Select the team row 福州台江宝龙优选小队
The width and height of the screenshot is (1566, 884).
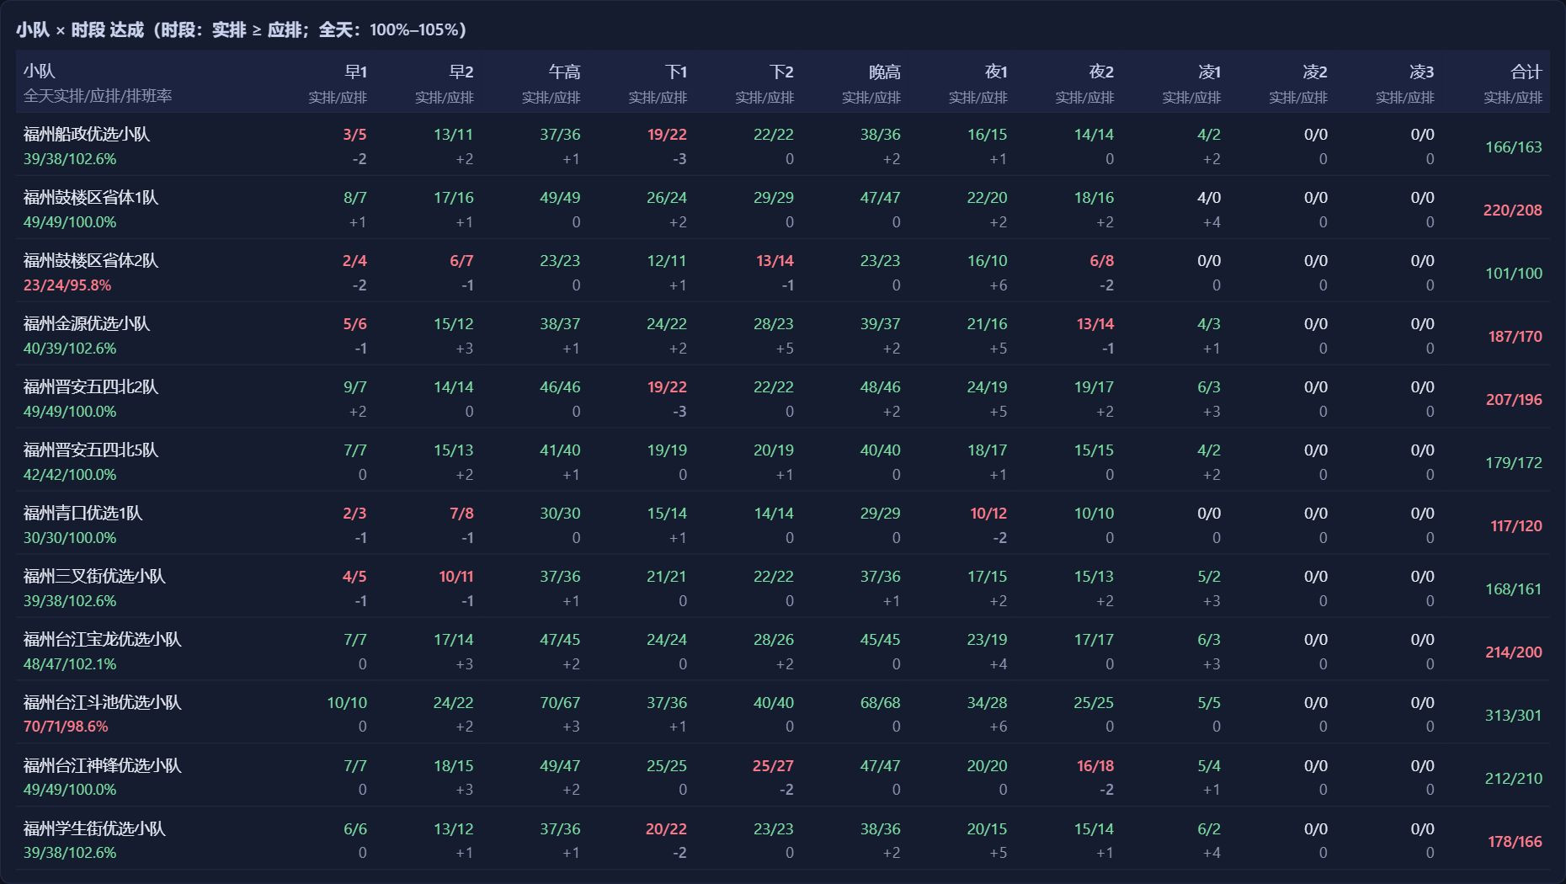783,650
